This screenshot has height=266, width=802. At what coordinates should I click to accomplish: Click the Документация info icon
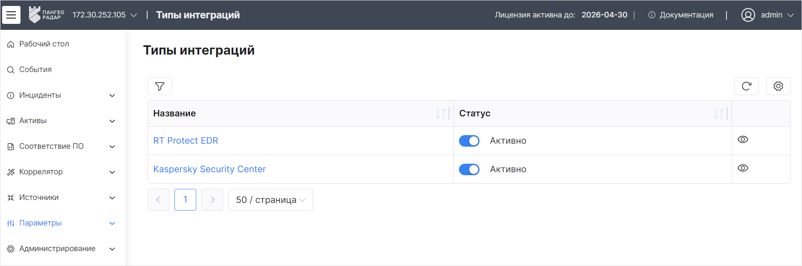point(651,15)
